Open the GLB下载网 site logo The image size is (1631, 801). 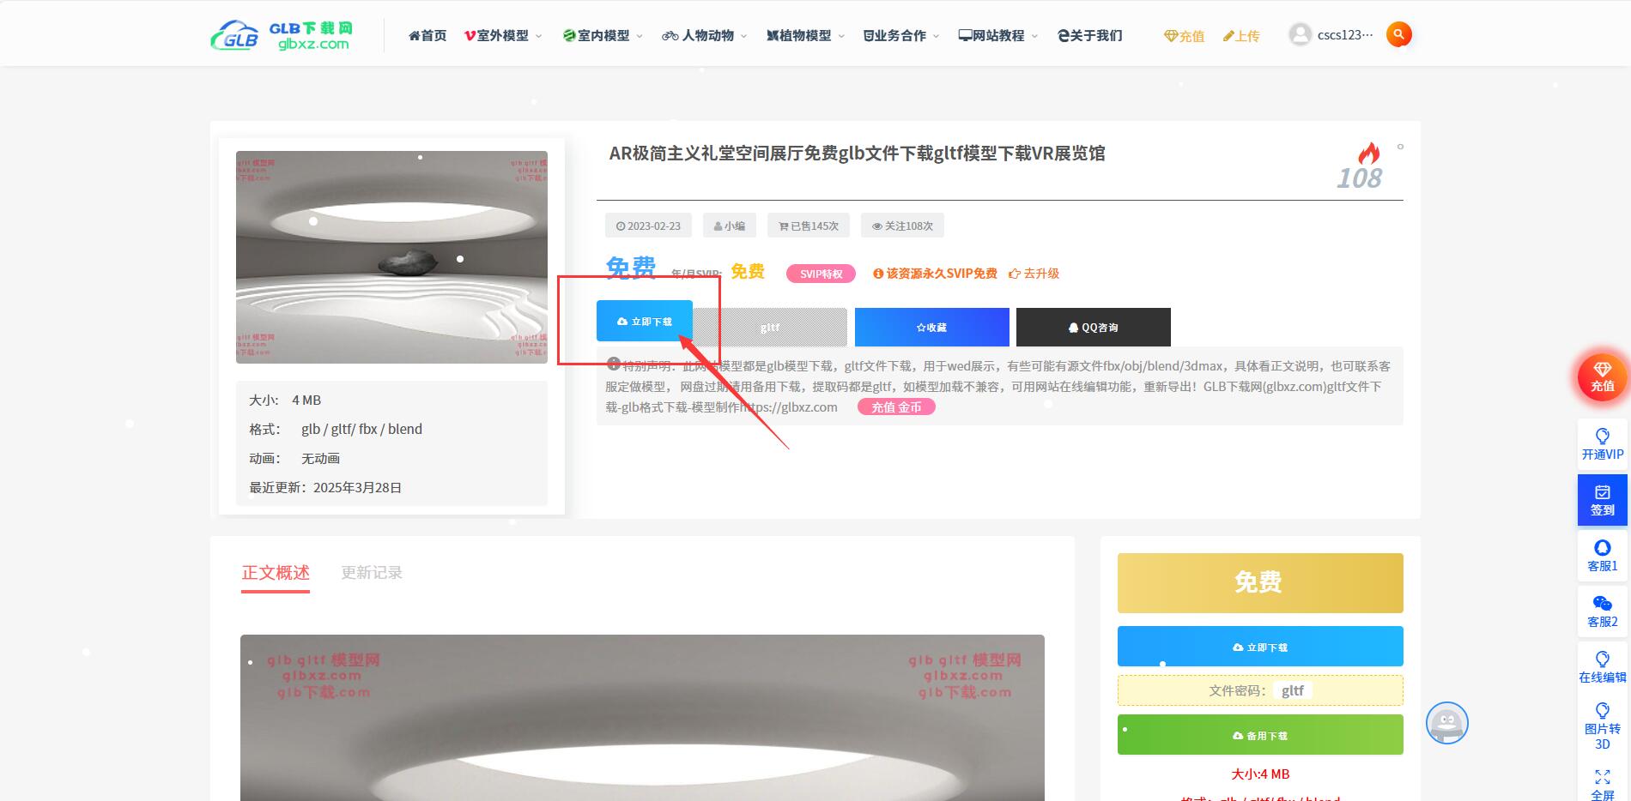pyautogui.click(x=282, y=35)
